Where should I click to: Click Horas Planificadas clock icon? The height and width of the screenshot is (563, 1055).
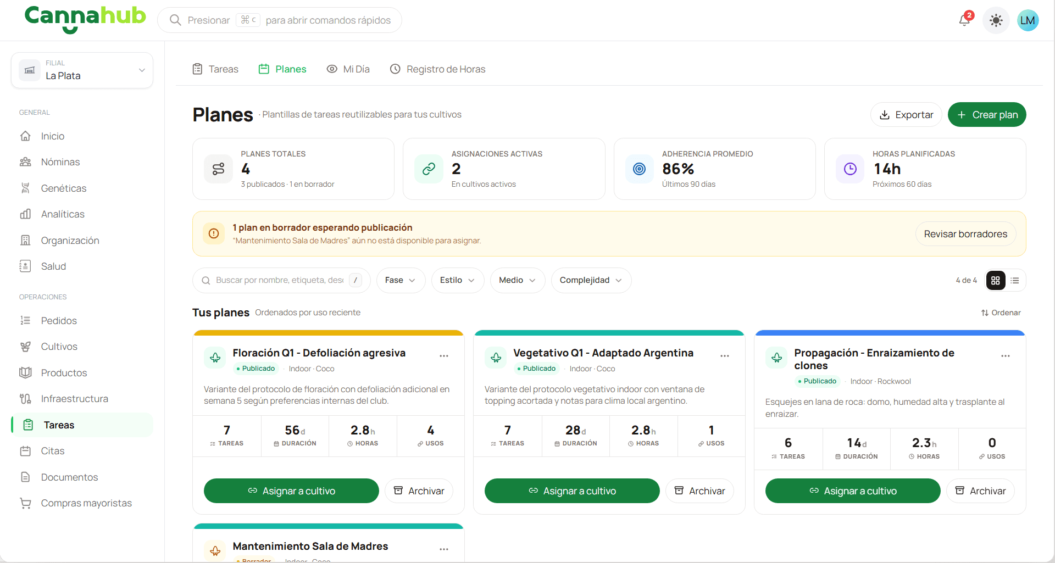tap(850, 169)
